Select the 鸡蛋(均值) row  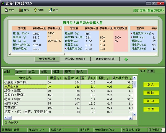click(x=68, y=91)
